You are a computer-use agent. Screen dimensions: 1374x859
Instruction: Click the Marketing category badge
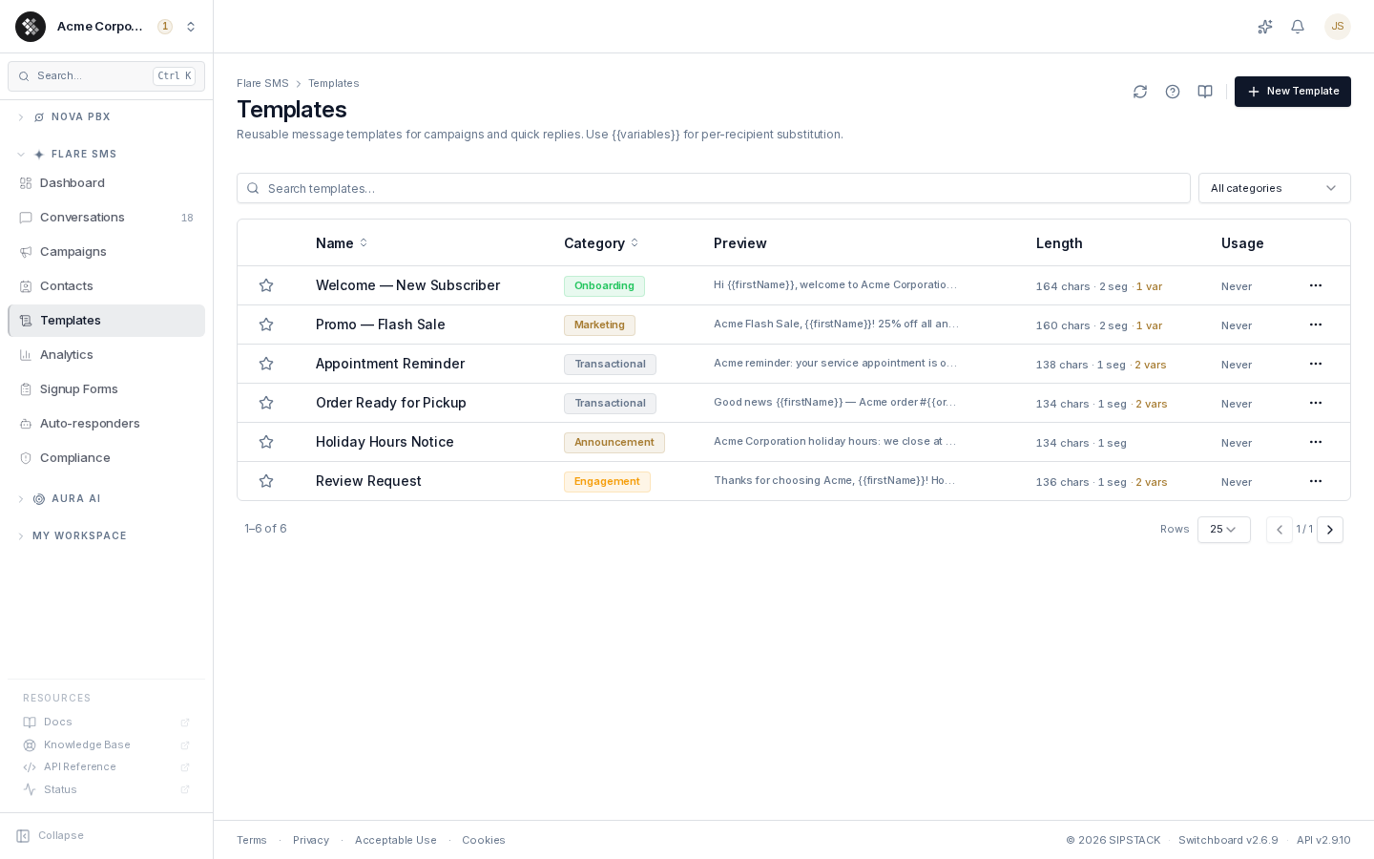click(x=599, y=325)
